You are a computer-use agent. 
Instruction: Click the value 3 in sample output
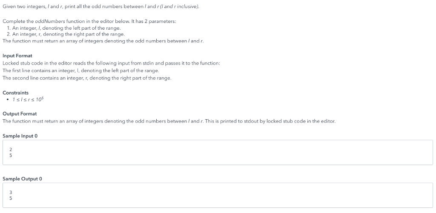(11, 192)
